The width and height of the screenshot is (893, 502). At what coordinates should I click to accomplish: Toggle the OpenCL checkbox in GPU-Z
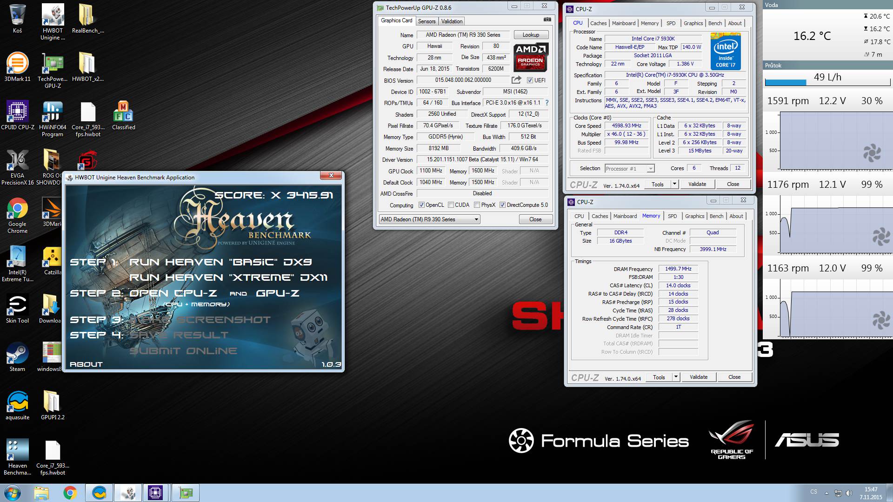coord(421,205)
